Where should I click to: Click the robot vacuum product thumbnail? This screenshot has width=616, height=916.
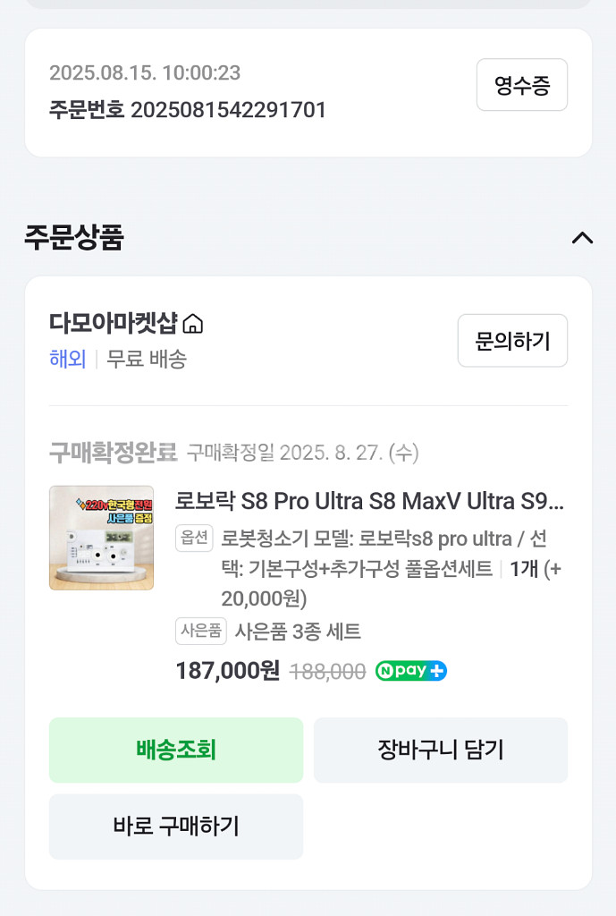(x=101, y=538)
